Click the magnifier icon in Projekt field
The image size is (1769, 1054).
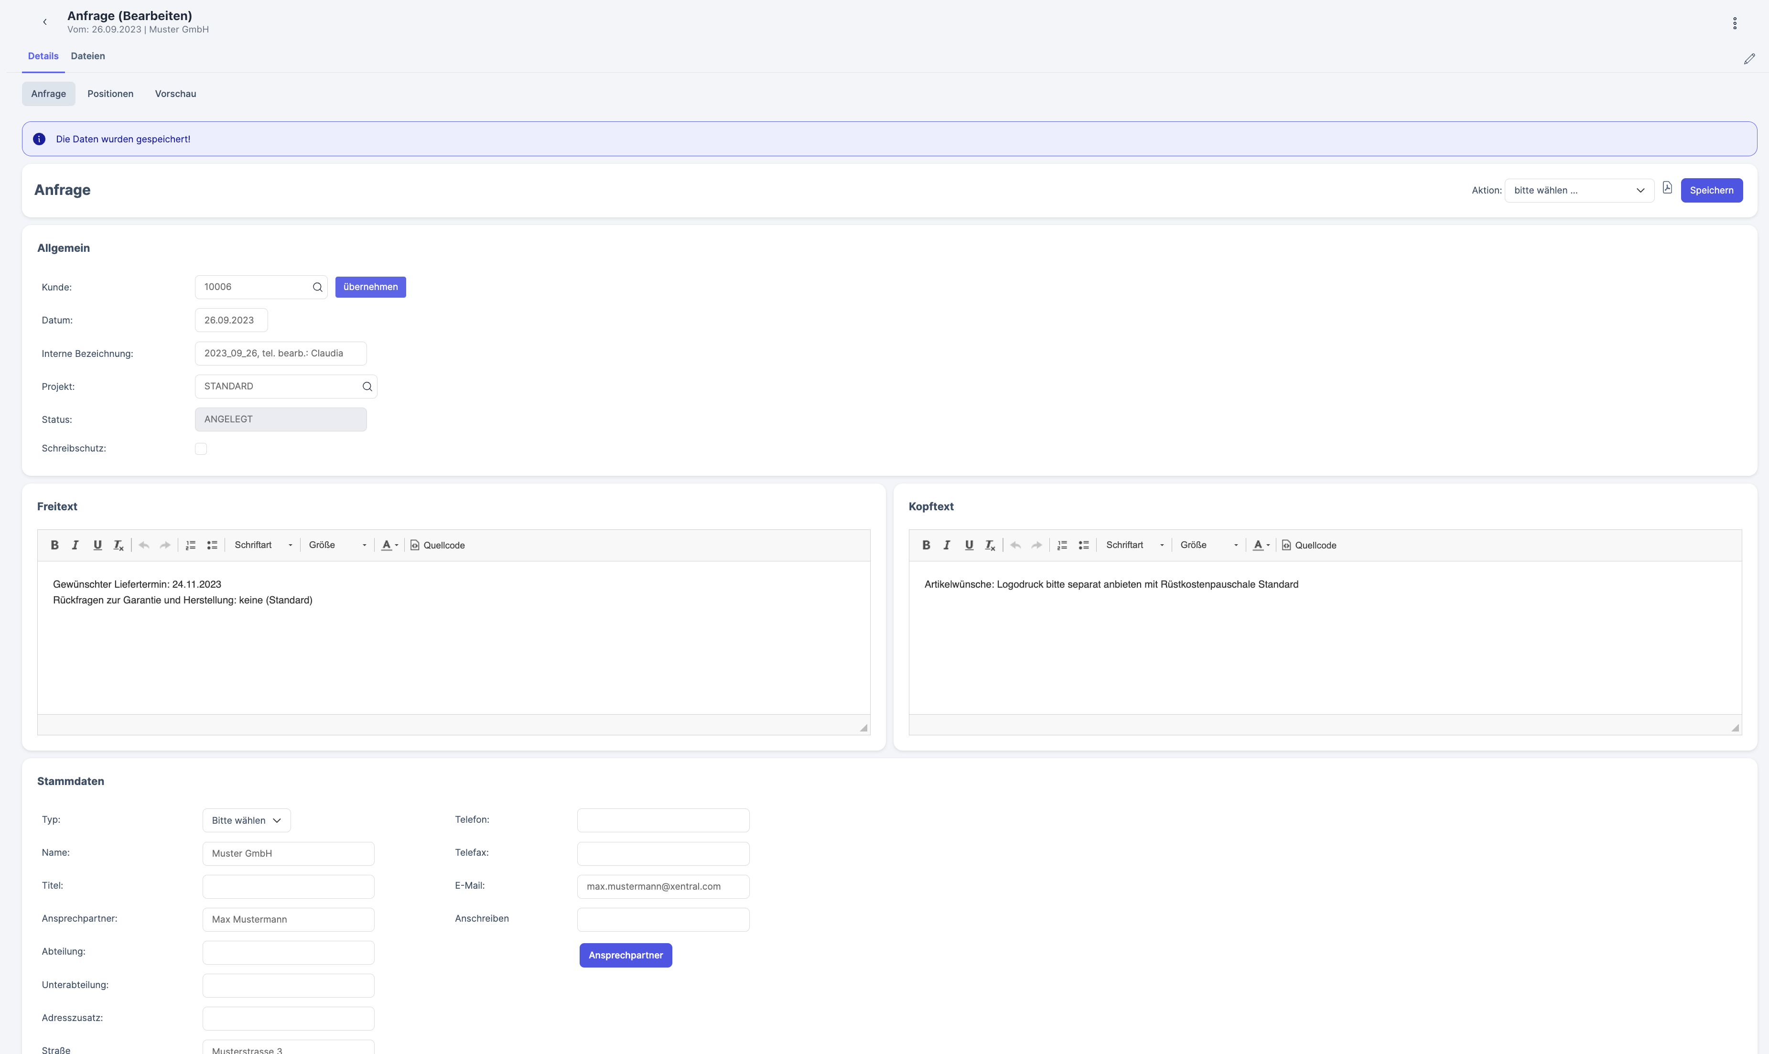coord(367,387)
